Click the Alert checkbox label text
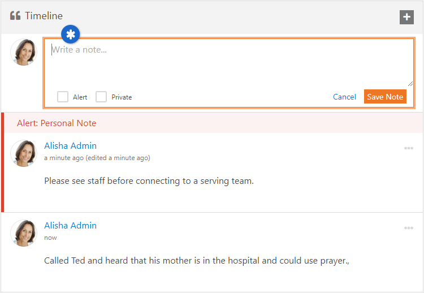 (80, 97)
